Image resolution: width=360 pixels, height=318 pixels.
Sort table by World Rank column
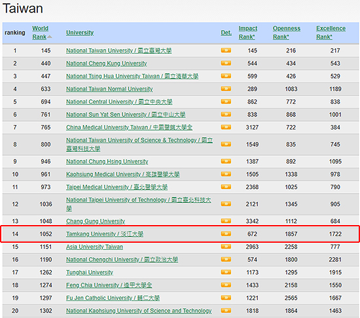tap(40, 33)
